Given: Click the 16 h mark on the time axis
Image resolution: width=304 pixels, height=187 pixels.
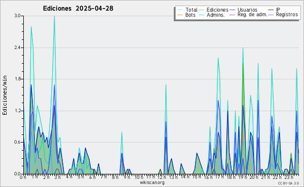Looking at the screenshot, I should 208,177.
